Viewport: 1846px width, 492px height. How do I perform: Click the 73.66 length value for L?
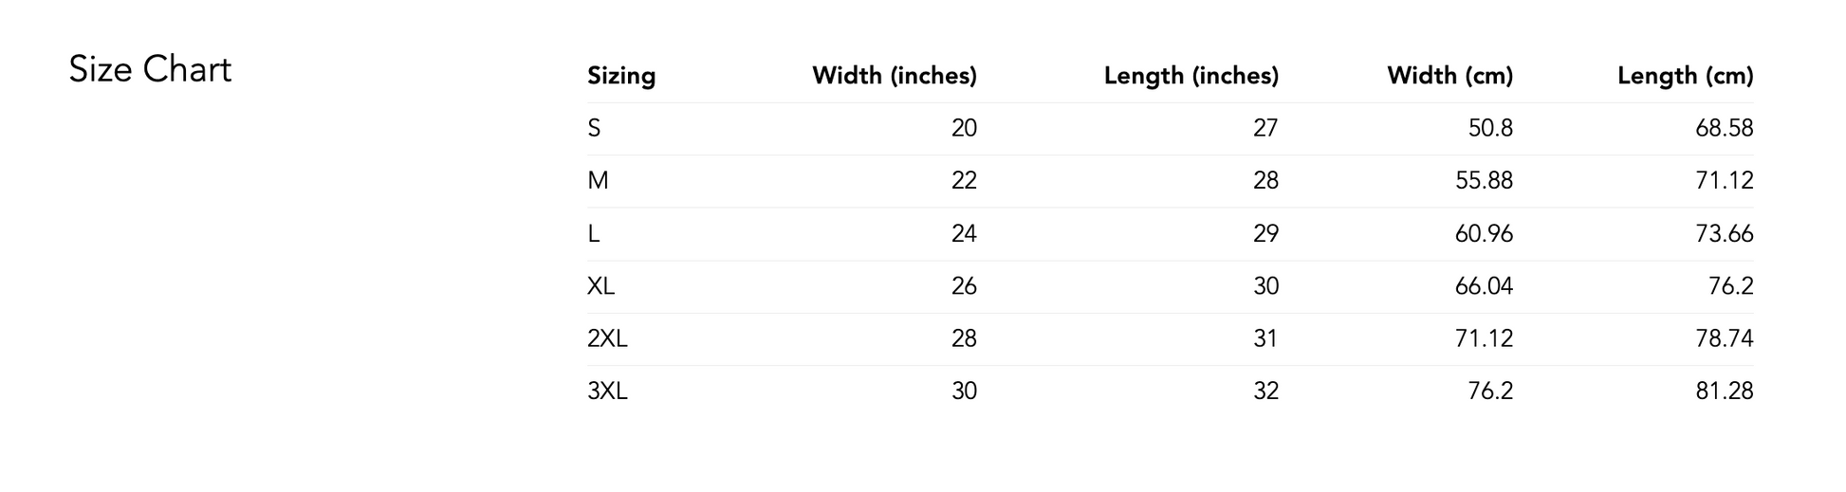[1725, 233]
